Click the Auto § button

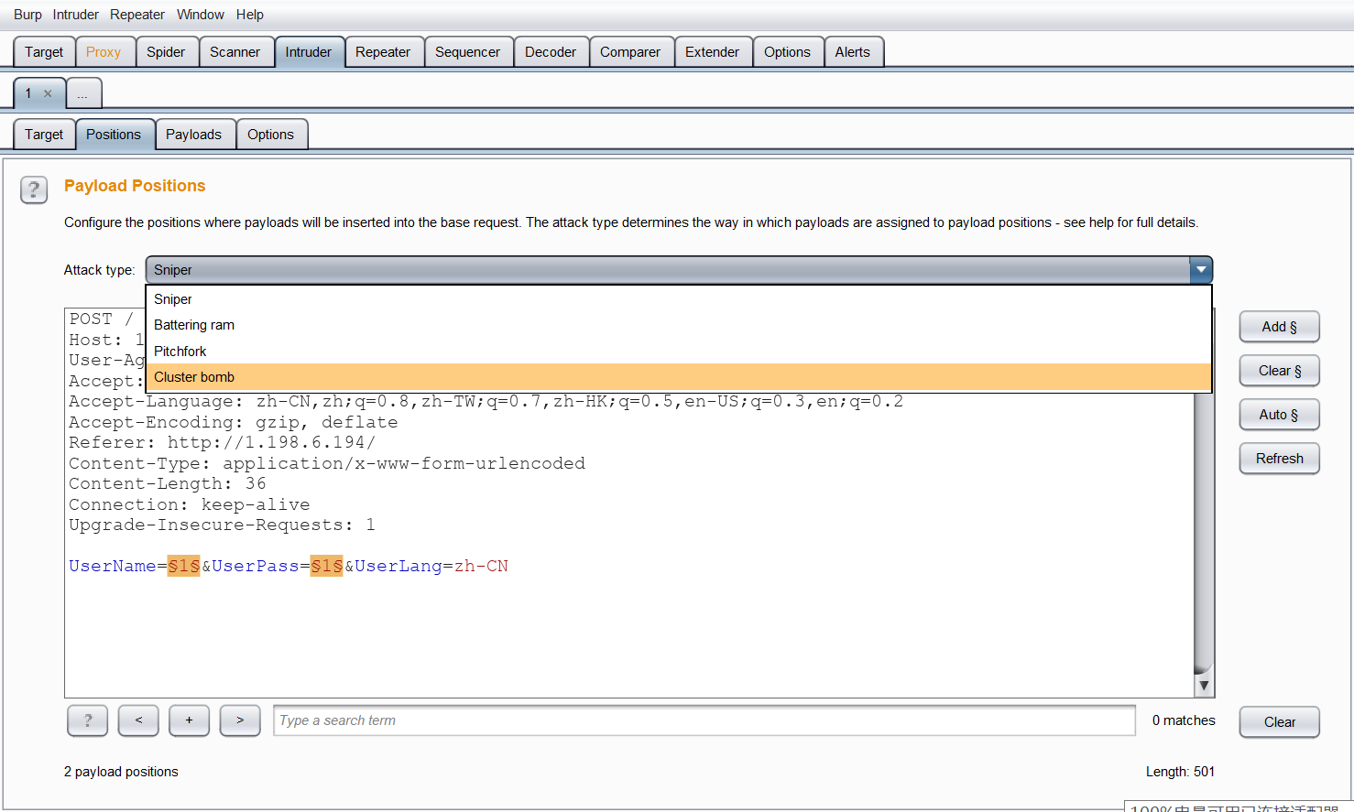(x=1279, y=415)
